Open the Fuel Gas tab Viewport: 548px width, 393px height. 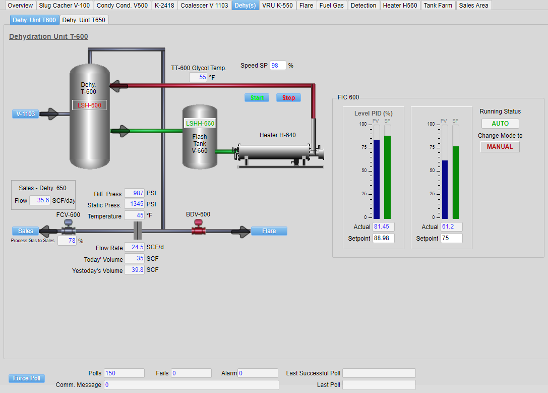coord(332,5)
